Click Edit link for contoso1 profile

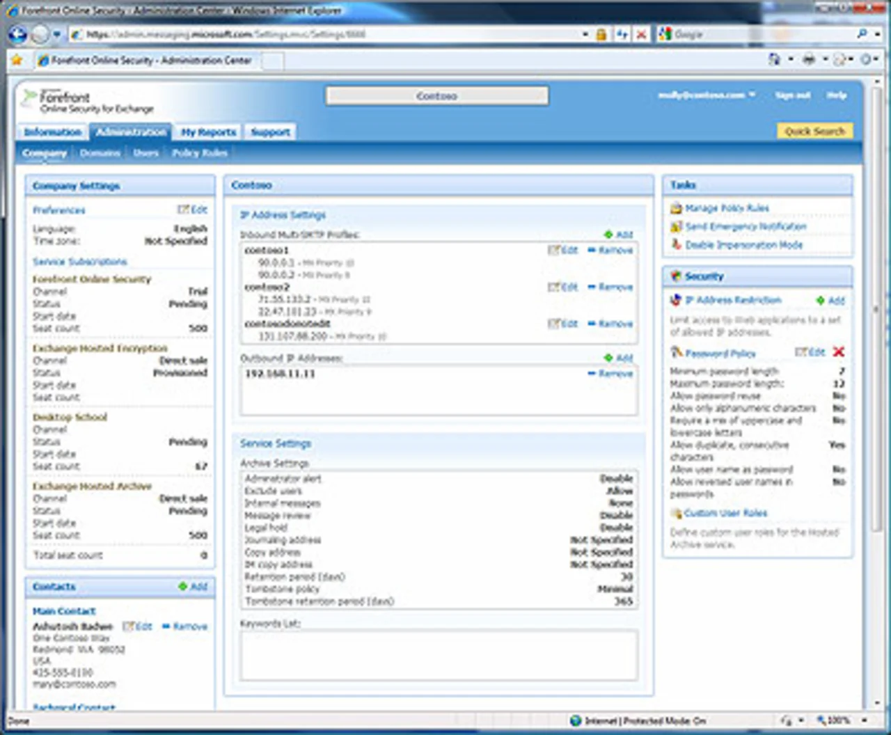coord(564,250)
